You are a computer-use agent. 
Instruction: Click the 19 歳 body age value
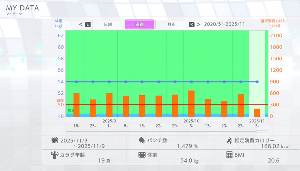coord(104,160)
